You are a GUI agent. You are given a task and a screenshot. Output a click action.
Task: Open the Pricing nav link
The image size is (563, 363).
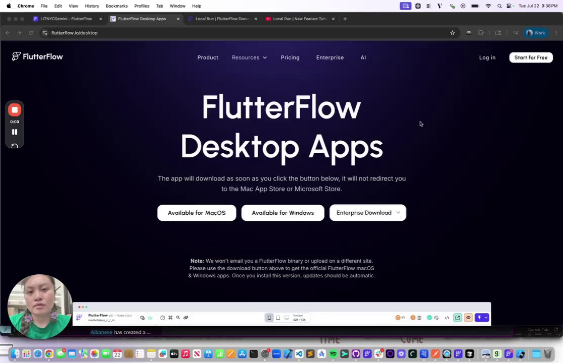[x=290, y=57]
